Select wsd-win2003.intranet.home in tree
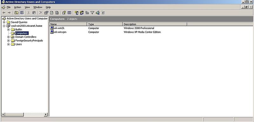 pos(27,26)
